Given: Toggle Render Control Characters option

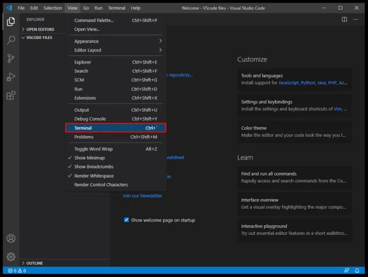Looking at the screenshot, I should coord(116,185).
